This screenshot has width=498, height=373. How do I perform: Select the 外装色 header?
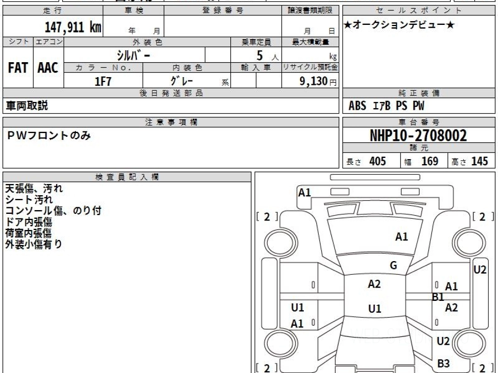point(147,42)
